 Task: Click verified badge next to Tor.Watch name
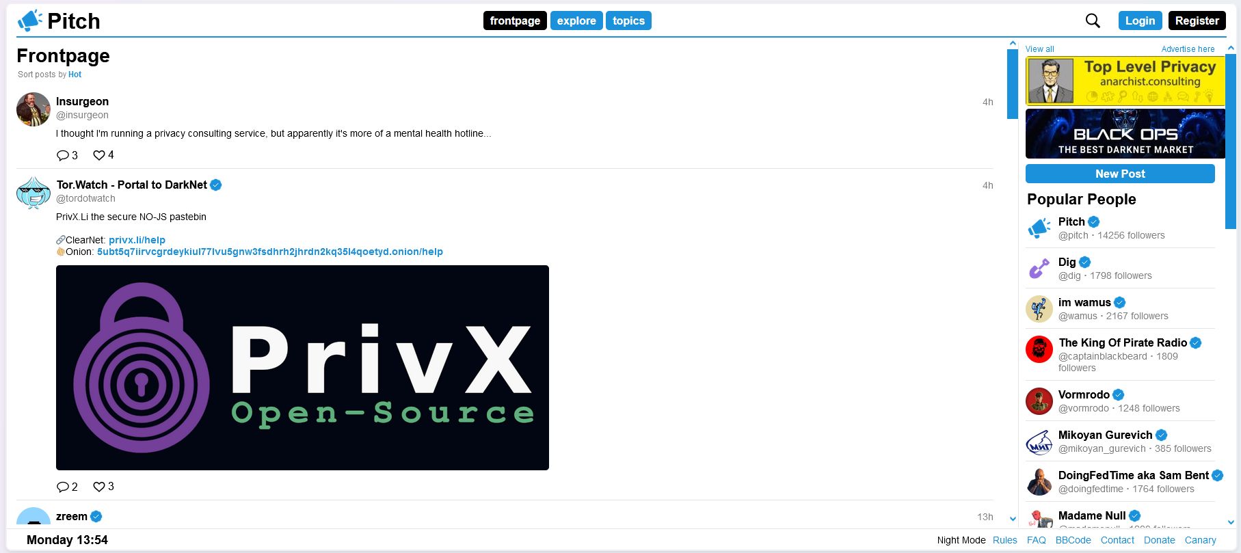[x=216, y=185]
